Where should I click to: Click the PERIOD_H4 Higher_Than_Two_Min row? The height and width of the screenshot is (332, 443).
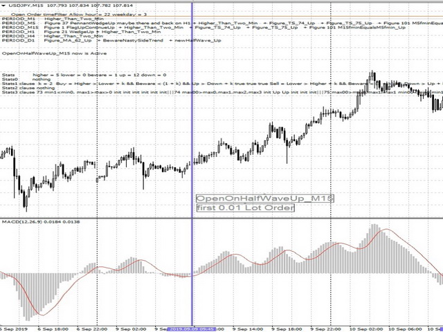point(53,36)
